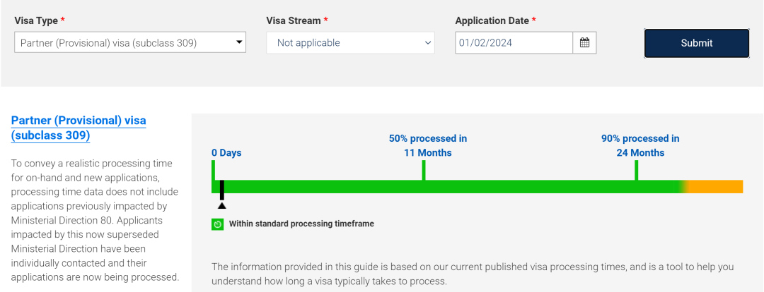764x292 pixels.
Task: Click 'Within standard processing timeframe' legend text
Action: pos(301,224)
